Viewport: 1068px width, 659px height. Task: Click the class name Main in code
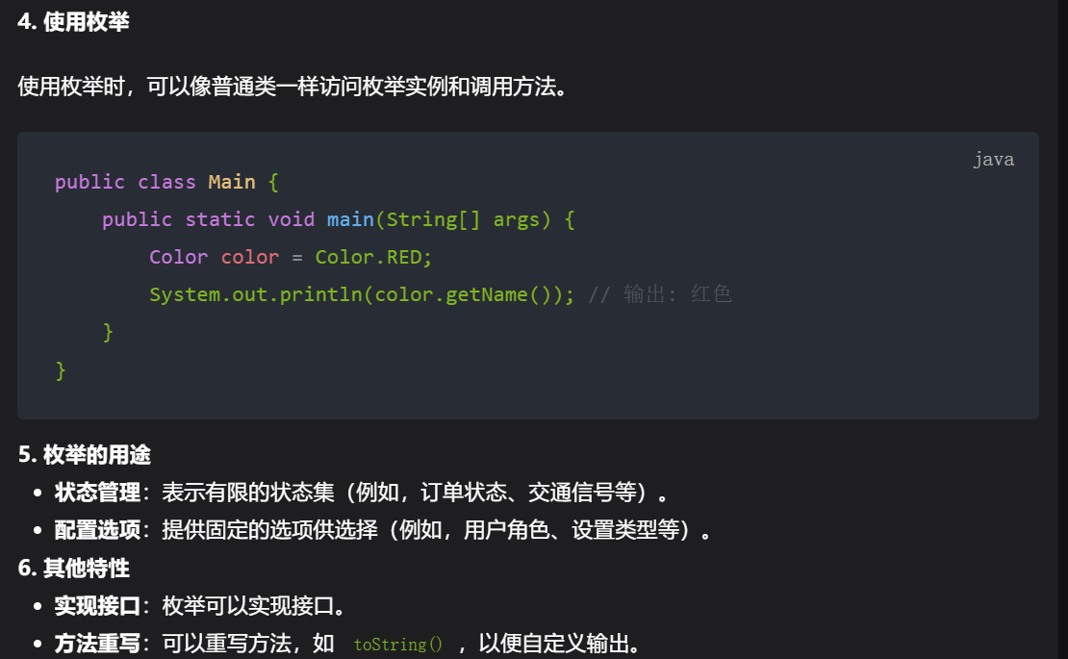(232, 182)
